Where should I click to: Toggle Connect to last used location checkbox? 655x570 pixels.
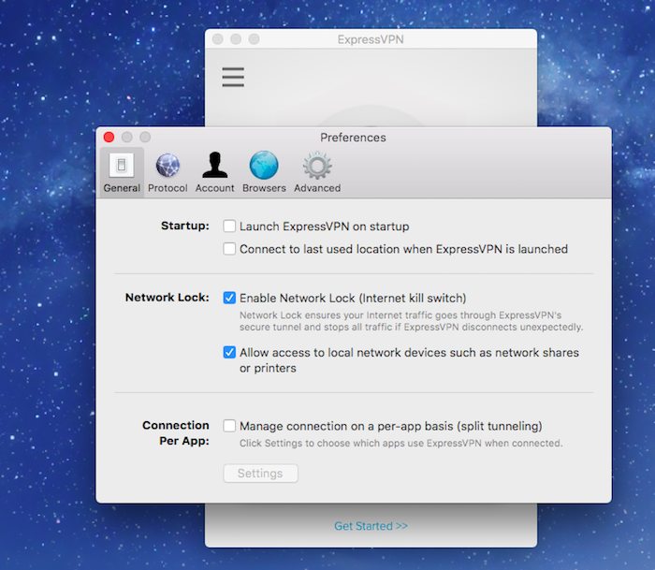(x=229, y=249)
